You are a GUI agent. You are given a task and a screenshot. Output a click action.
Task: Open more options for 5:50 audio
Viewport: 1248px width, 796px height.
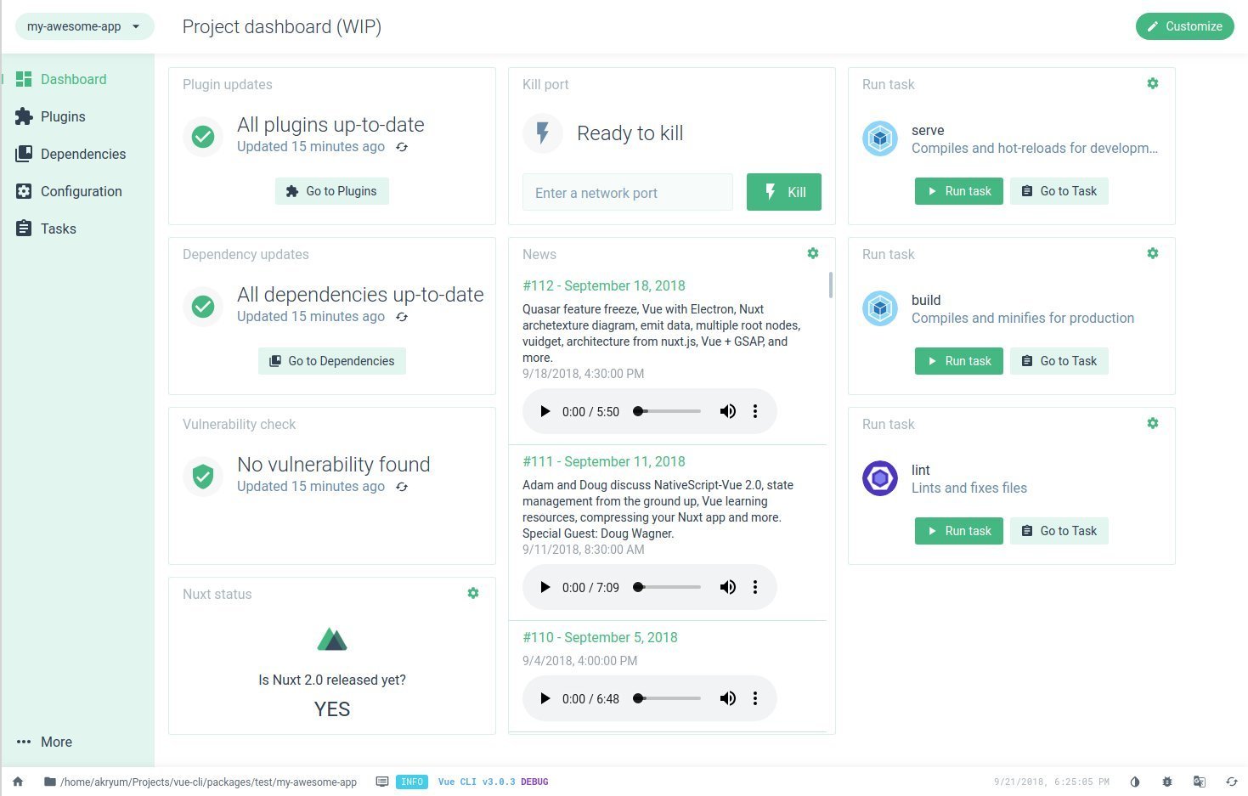point(755,411)
